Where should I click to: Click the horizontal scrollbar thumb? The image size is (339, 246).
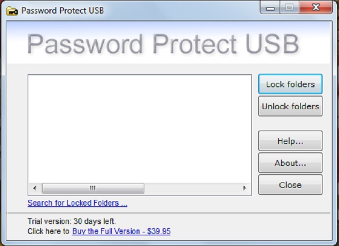click(x=92, y=188)
